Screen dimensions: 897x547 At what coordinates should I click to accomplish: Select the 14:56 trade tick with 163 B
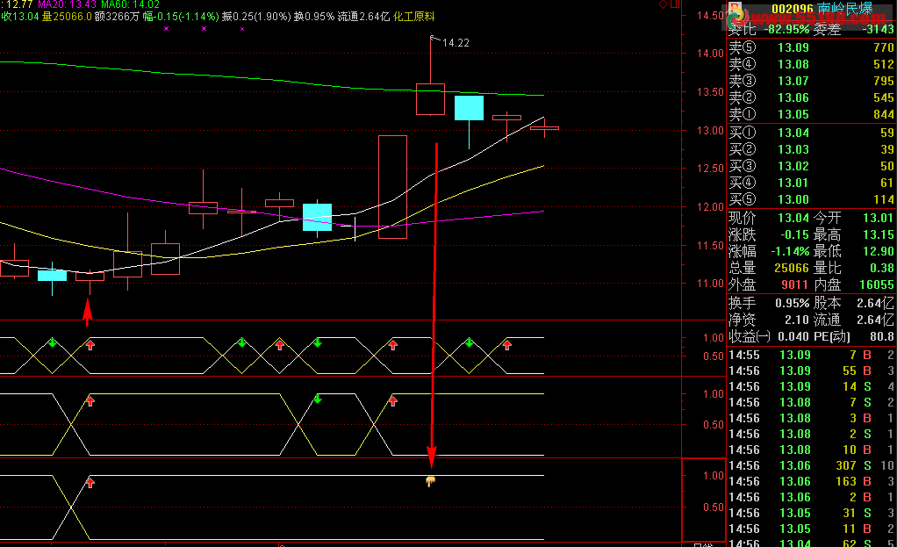[x=811, y=482]
